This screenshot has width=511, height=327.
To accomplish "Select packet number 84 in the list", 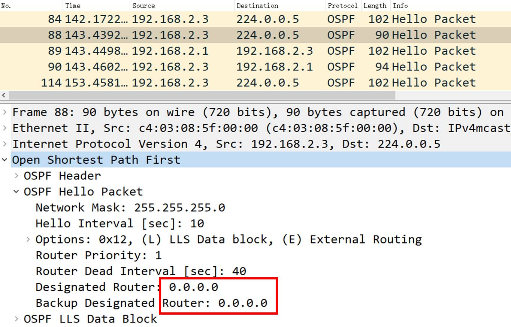I will (x=225, y=19).
